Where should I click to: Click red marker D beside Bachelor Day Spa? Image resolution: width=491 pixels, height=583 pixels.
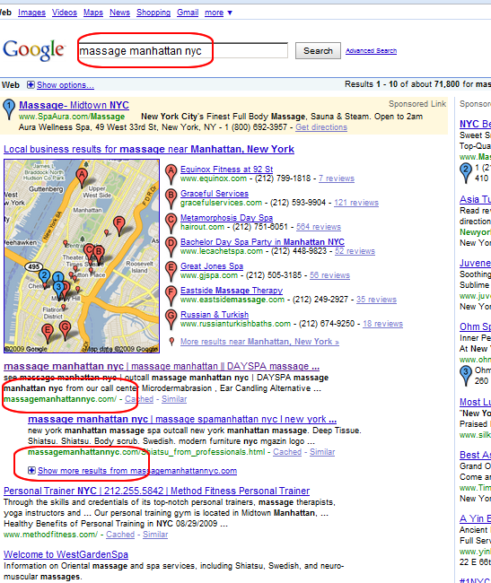(x=171, y=247)
